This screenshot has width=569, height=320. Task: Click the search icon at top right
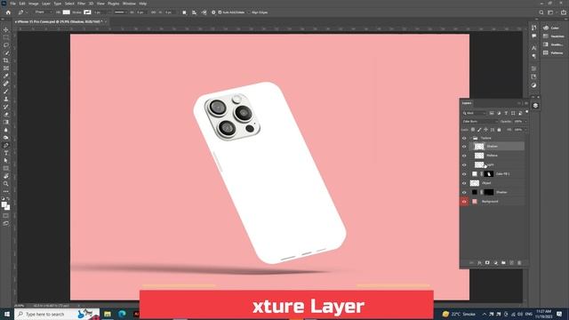click(541, 12)
